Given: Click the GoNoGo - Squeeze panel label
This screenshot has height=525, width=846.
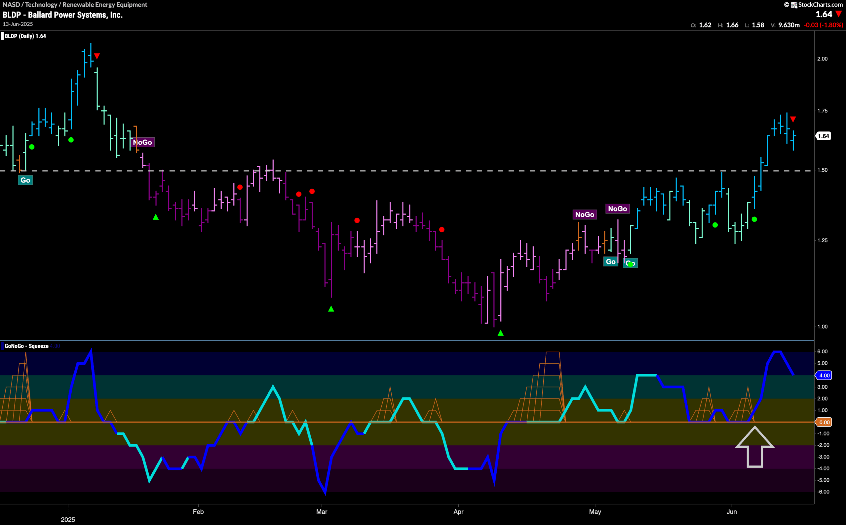Looking at the screenshot, I should [26, 346].
